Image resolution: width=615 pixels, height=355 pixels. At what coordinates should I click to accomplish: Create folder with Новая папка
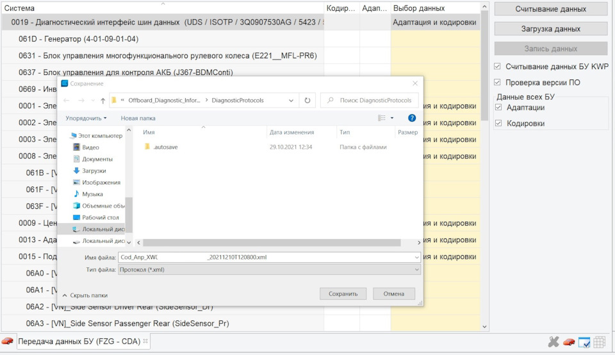pos(138,118)
